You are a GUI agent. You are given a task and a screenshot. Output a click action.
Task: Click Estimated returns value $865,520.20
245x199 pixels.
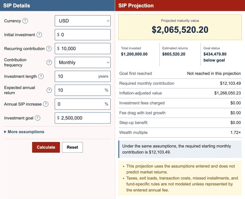[x=174, y=54]
